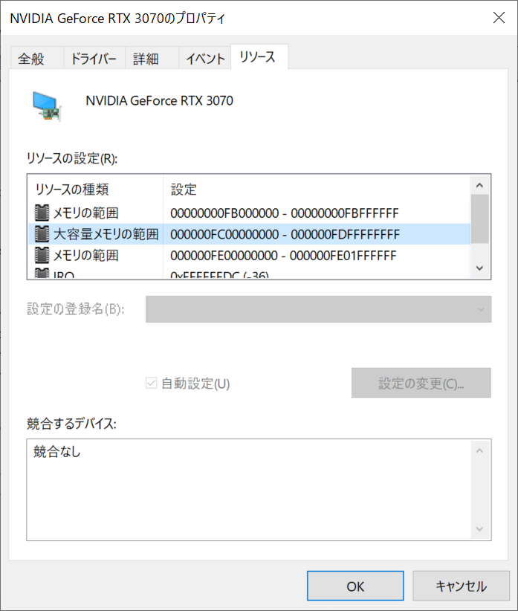Open the 全般 tab
The height and width of the screenshot is (611, 518).
coord(36,59)
